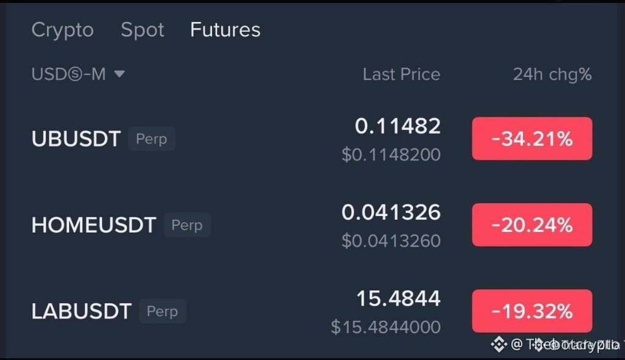Screen dimensions: 625x360
Task: Sort by the Last Price column header
Action: (x=401, y=74)
